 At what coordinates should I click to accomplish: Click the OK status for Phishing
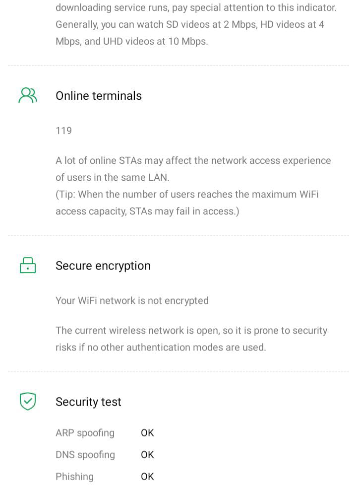(147, 476)
